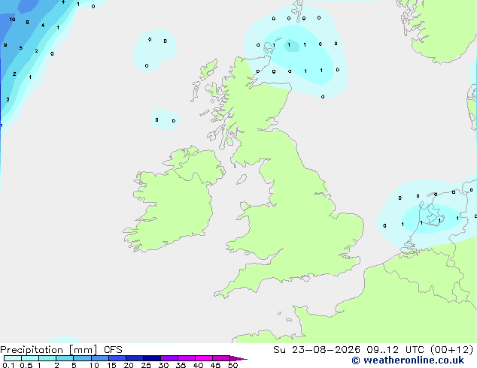Click the '40' legend label
Screen dimensions: 477x368
pyautogui.click(x=198, y=365)
